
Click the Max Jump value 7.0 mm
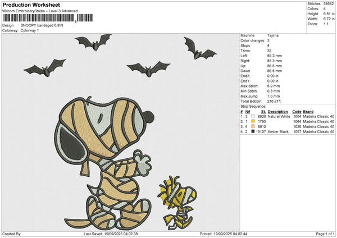274,96
